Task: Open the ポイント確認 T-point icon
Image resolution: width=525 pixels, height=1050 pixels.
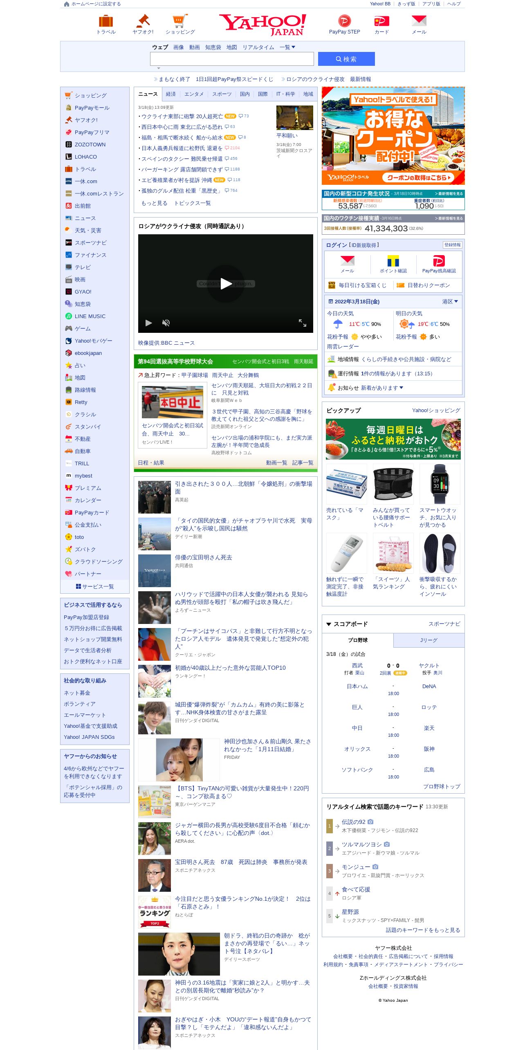Action: (x=393, y=260)
